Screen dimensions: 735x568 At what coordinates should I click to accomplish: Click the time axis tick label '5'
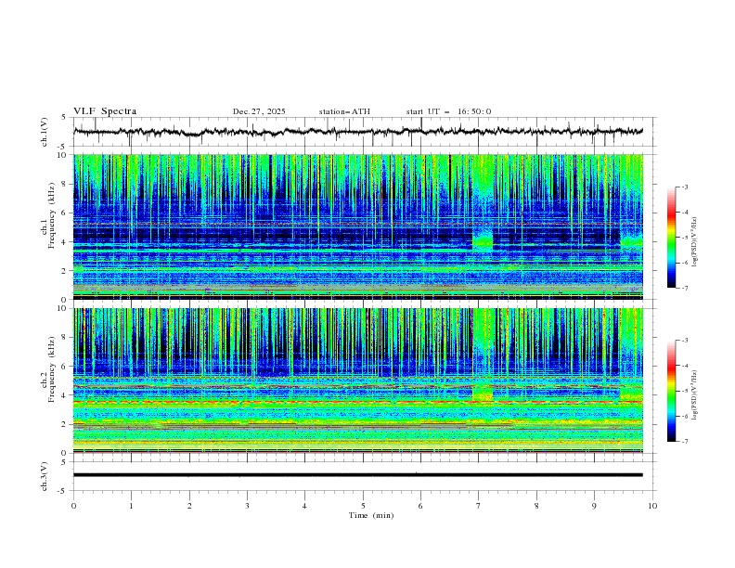(x=363, y=506)
